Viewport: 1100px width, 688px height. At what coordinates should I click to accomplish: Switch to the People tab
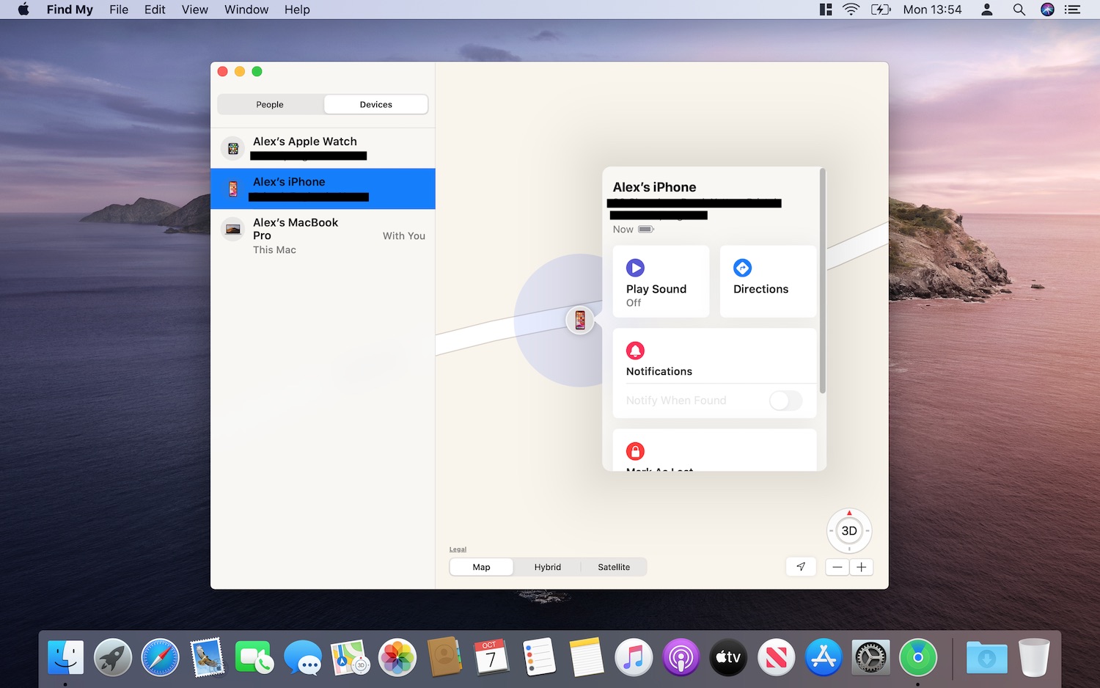(269, 104)
